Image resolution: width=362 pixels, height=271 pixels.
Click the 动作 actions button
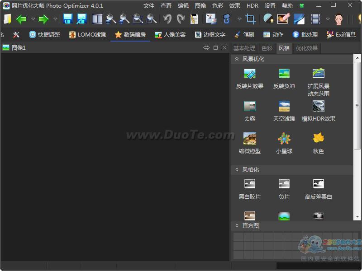[x=273, y=35]
